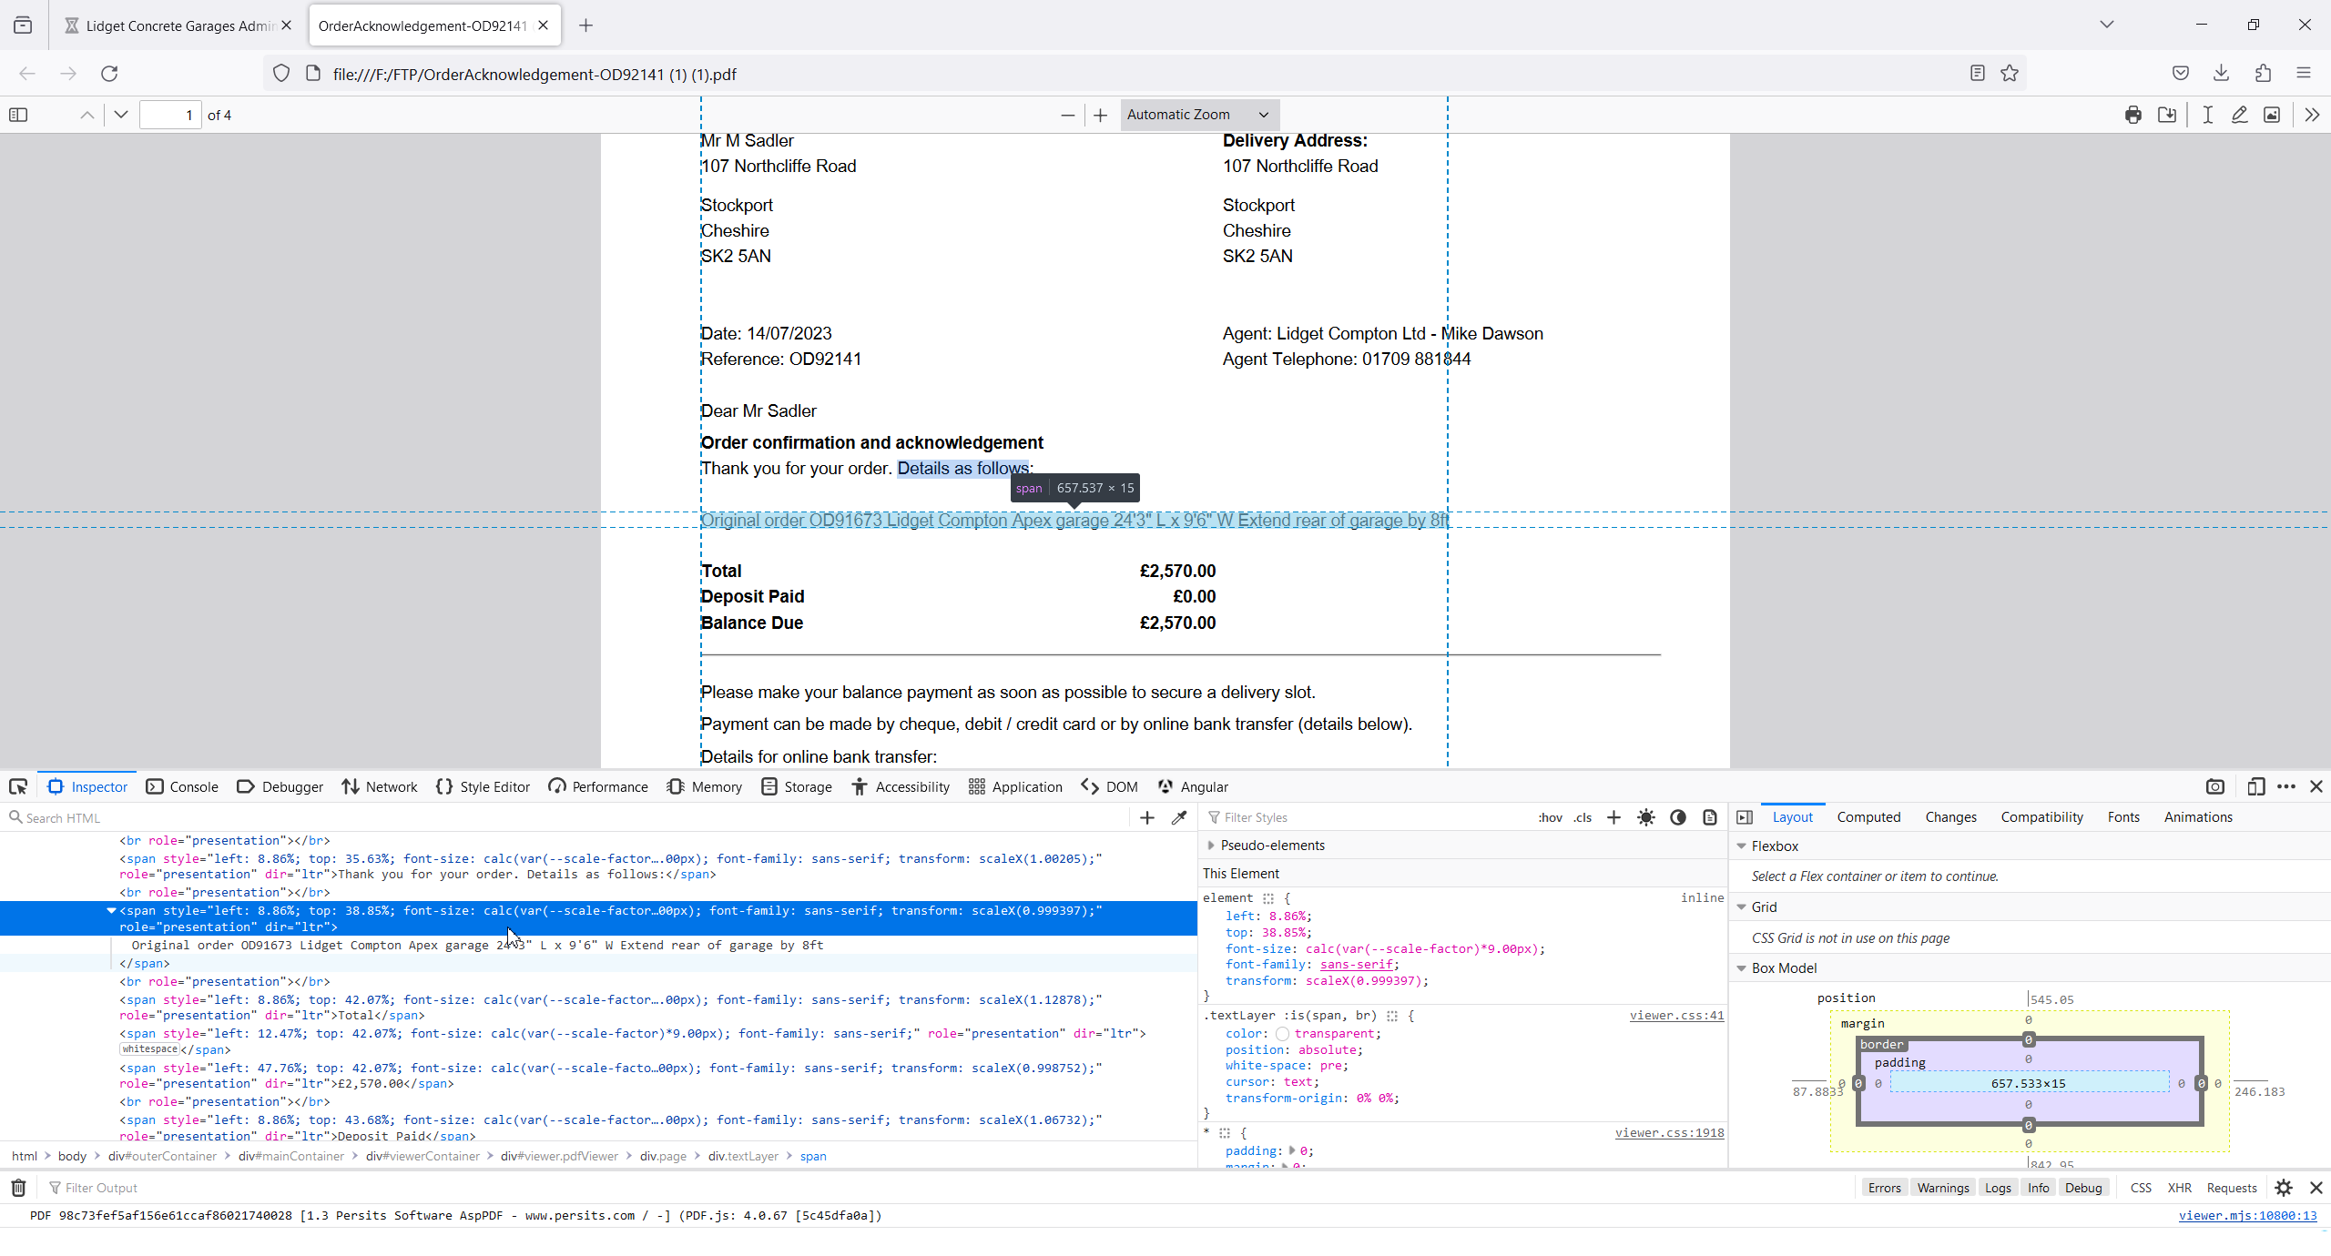Image resolution: width=2331 pixels, height=1256 pixels.
Task: Take a screenshot with the devtools camera icon
Action: click(x=2214, y=786)
